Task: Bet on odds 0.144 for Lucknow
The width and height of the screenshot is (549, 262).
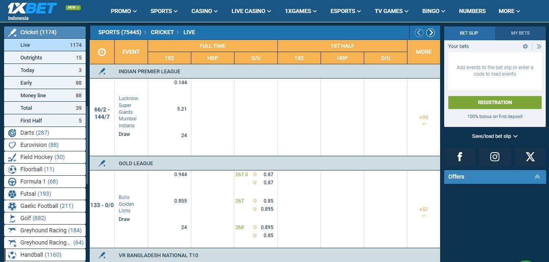Action: pos(181,83)
